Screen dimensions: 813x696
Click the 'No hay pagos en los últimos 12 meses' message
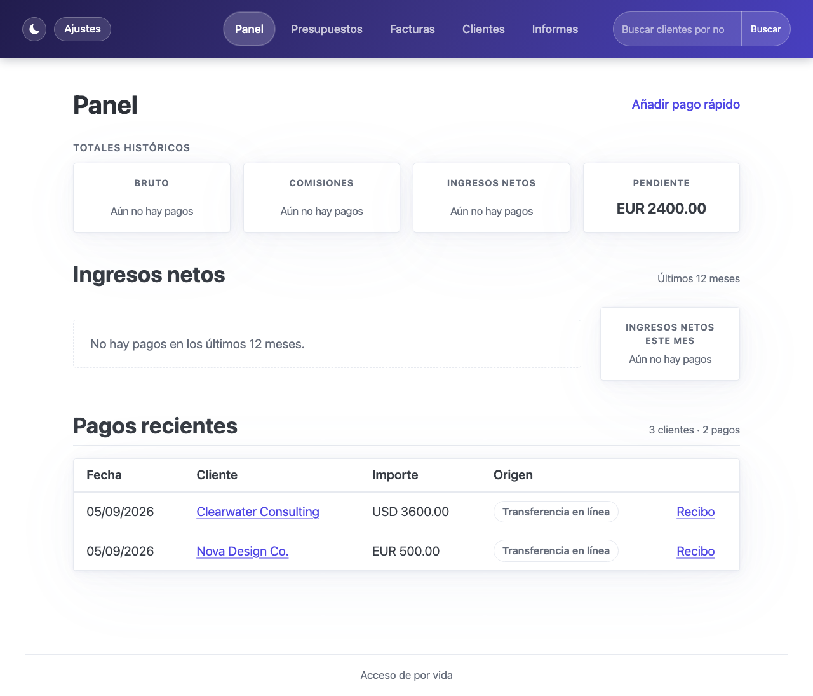tap(198, 344)
